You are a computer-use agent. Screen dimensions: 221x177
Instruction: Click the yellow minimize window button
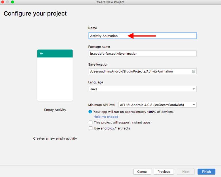[7, 2]
